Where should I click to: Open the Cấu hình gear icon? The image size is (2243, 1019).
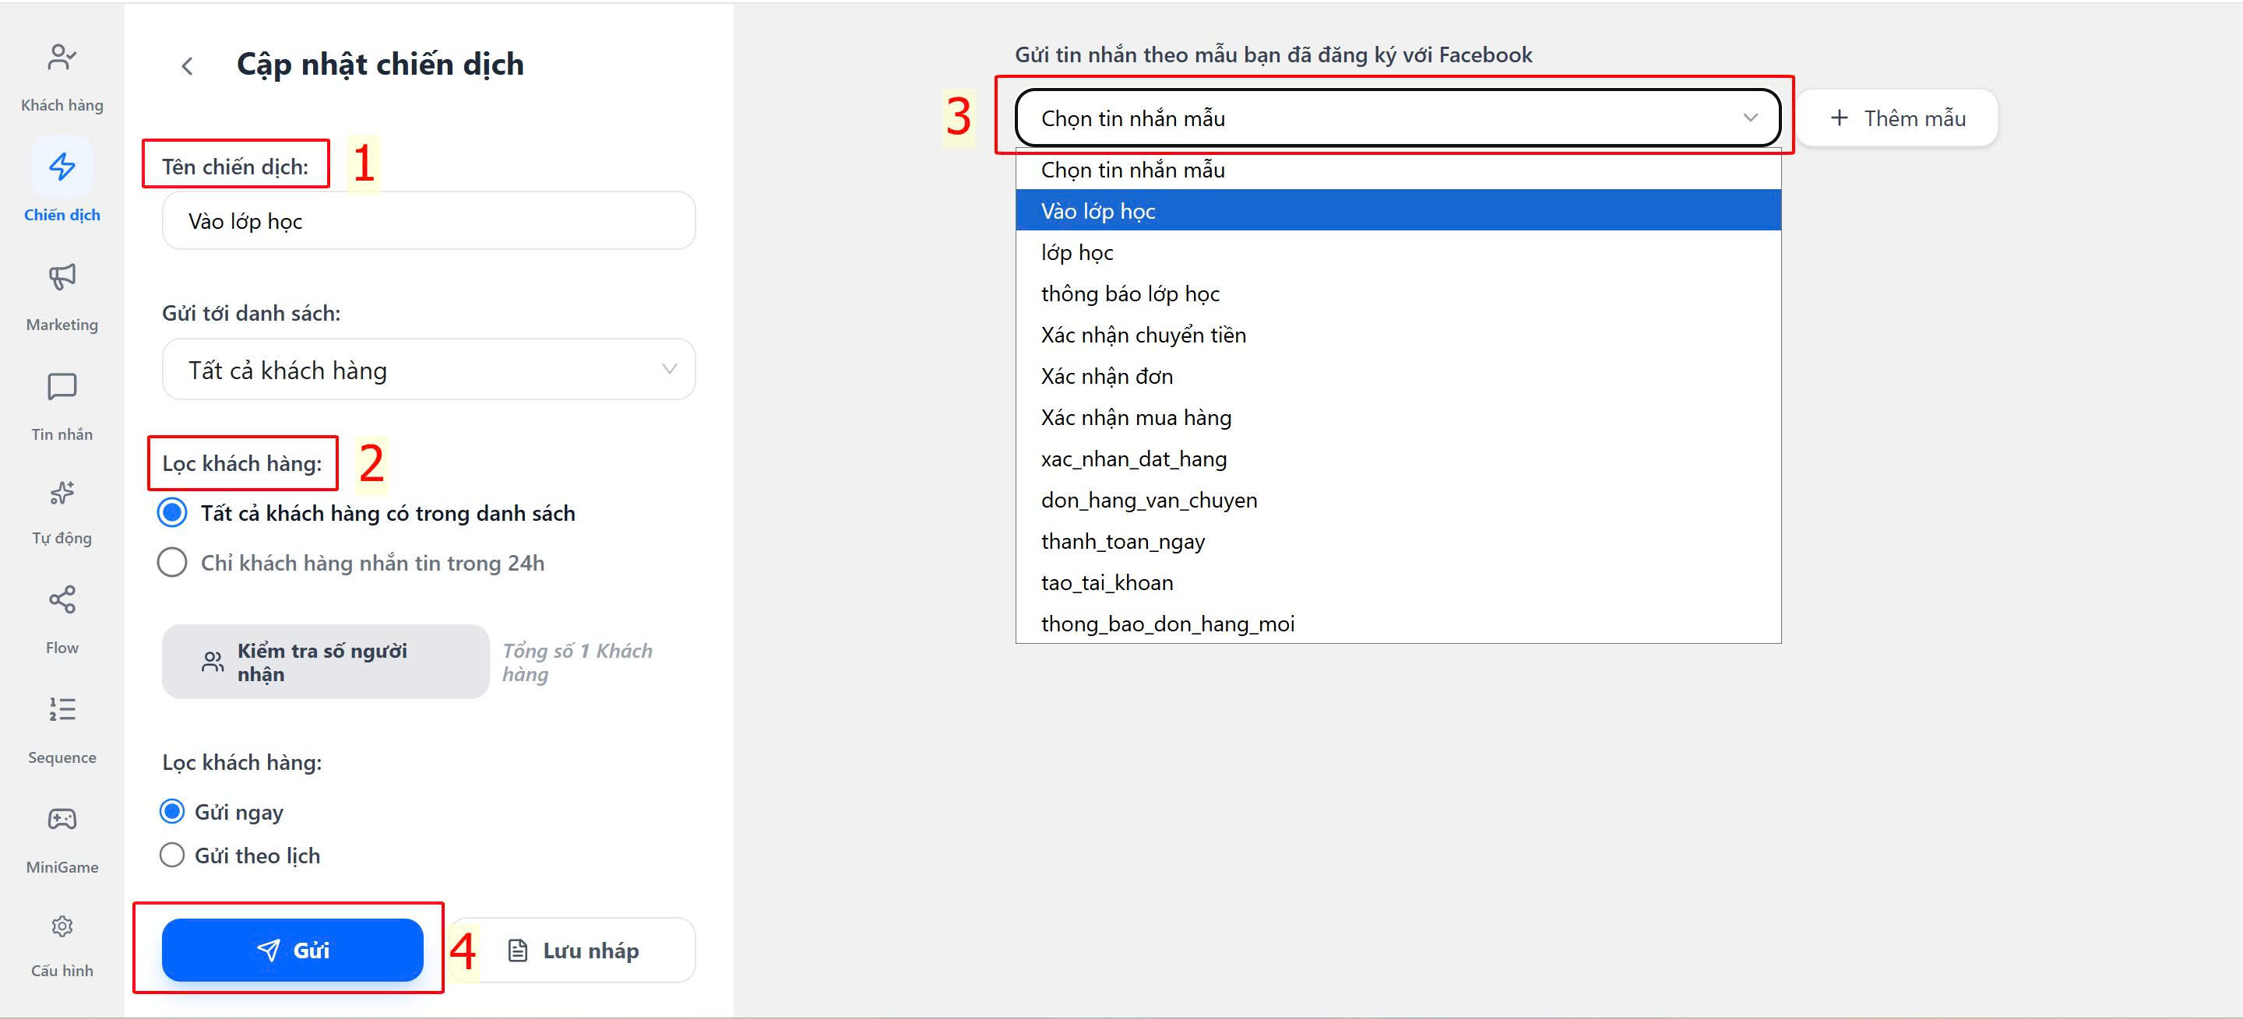62,926
